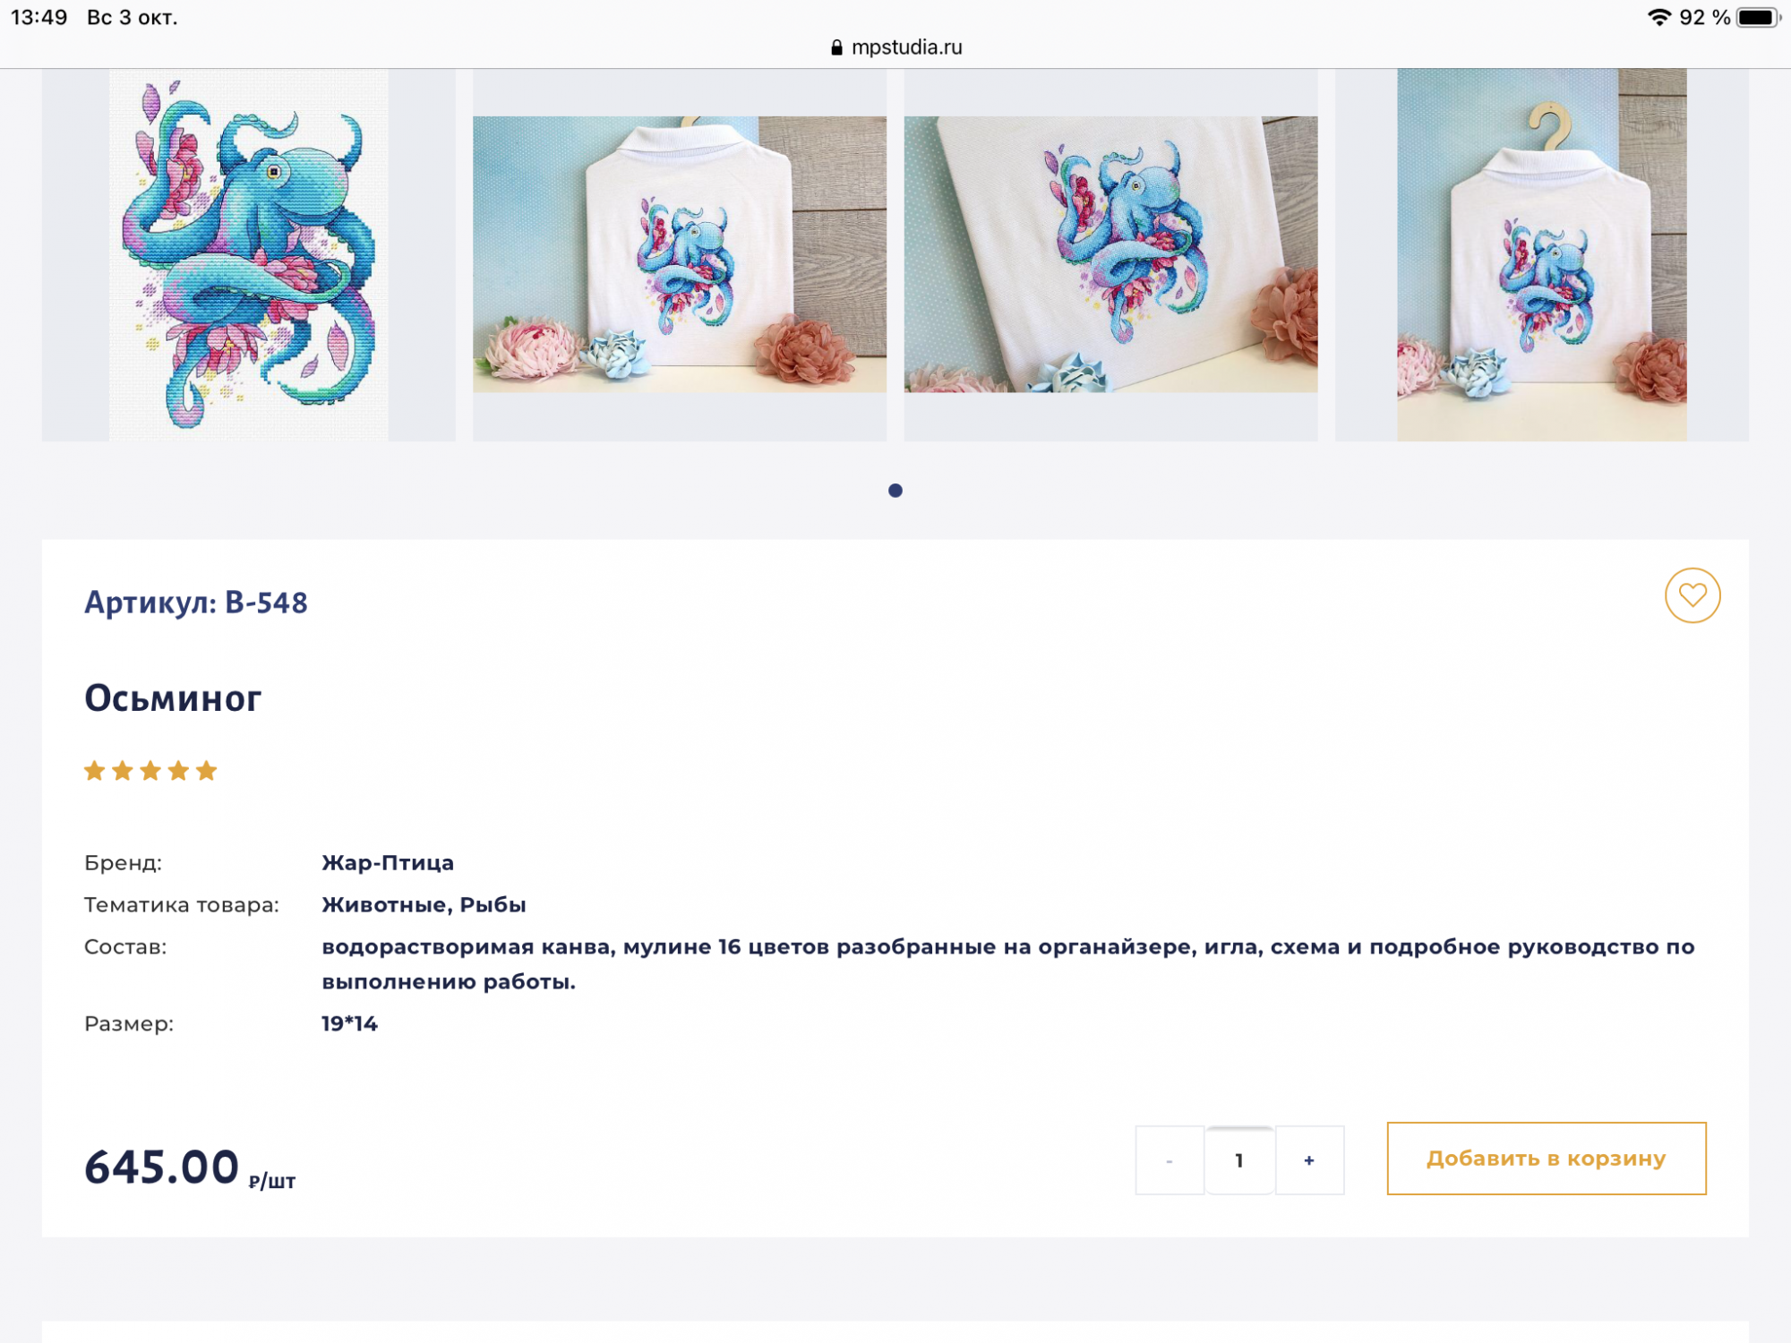Tap the battery indicator icon

point(1758,17)
